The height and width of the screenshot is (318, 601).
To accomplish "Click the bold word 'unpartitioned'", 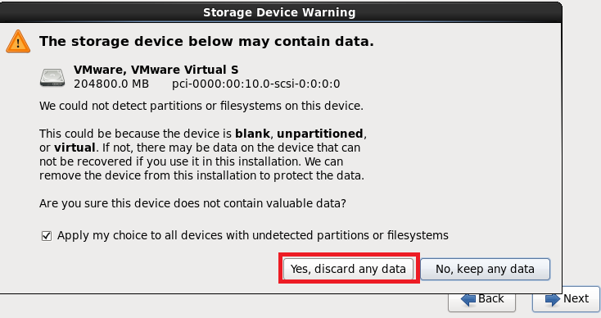I will [320, 134].
